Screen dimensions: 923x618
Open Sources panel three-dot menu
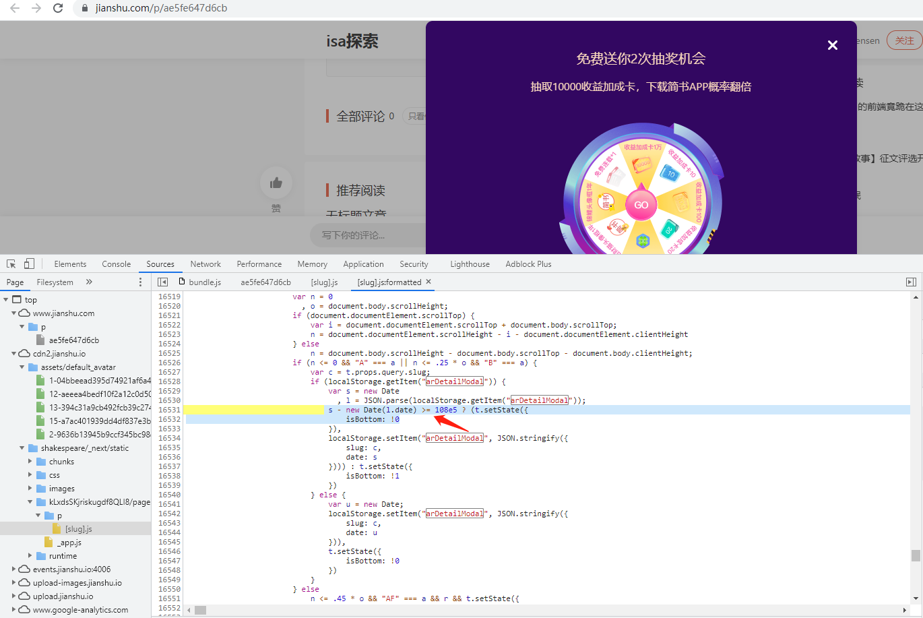click(140, 282)
